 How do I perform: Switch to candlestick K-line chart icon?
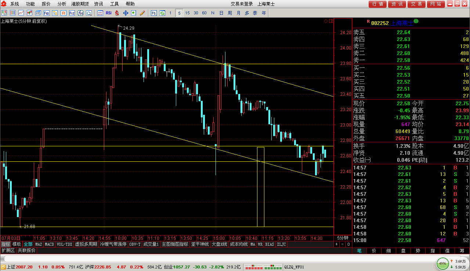29,13
